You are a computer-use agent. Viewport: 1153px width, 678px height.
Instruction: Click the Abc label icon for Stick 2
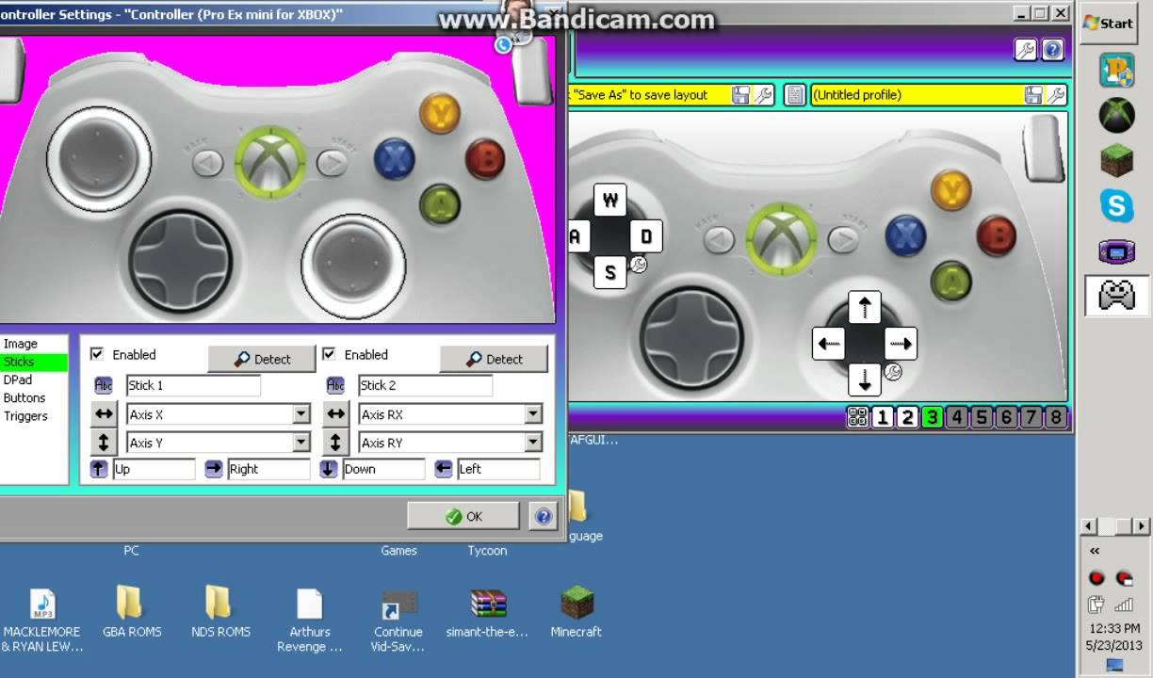point(335,385)
